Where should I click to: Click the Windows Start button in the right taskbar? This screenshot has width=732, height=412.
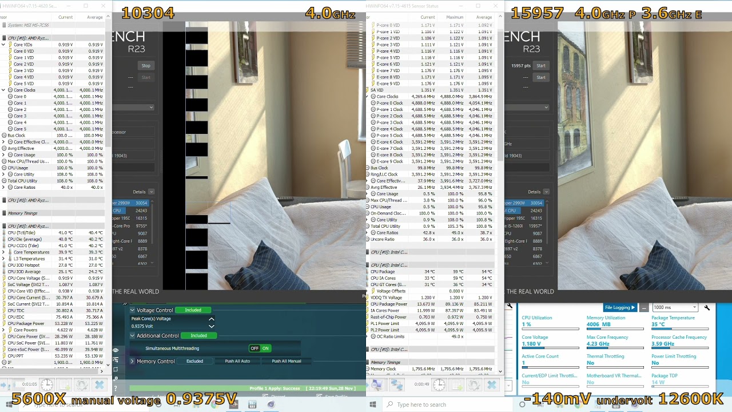click(373, 405)
